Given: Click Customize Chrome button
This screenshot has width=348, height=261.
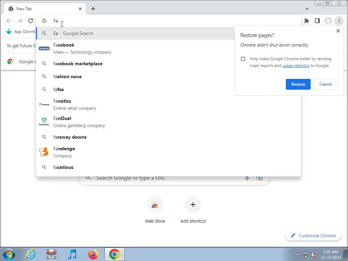Looking at the screenshot, I should click(313, 236).
